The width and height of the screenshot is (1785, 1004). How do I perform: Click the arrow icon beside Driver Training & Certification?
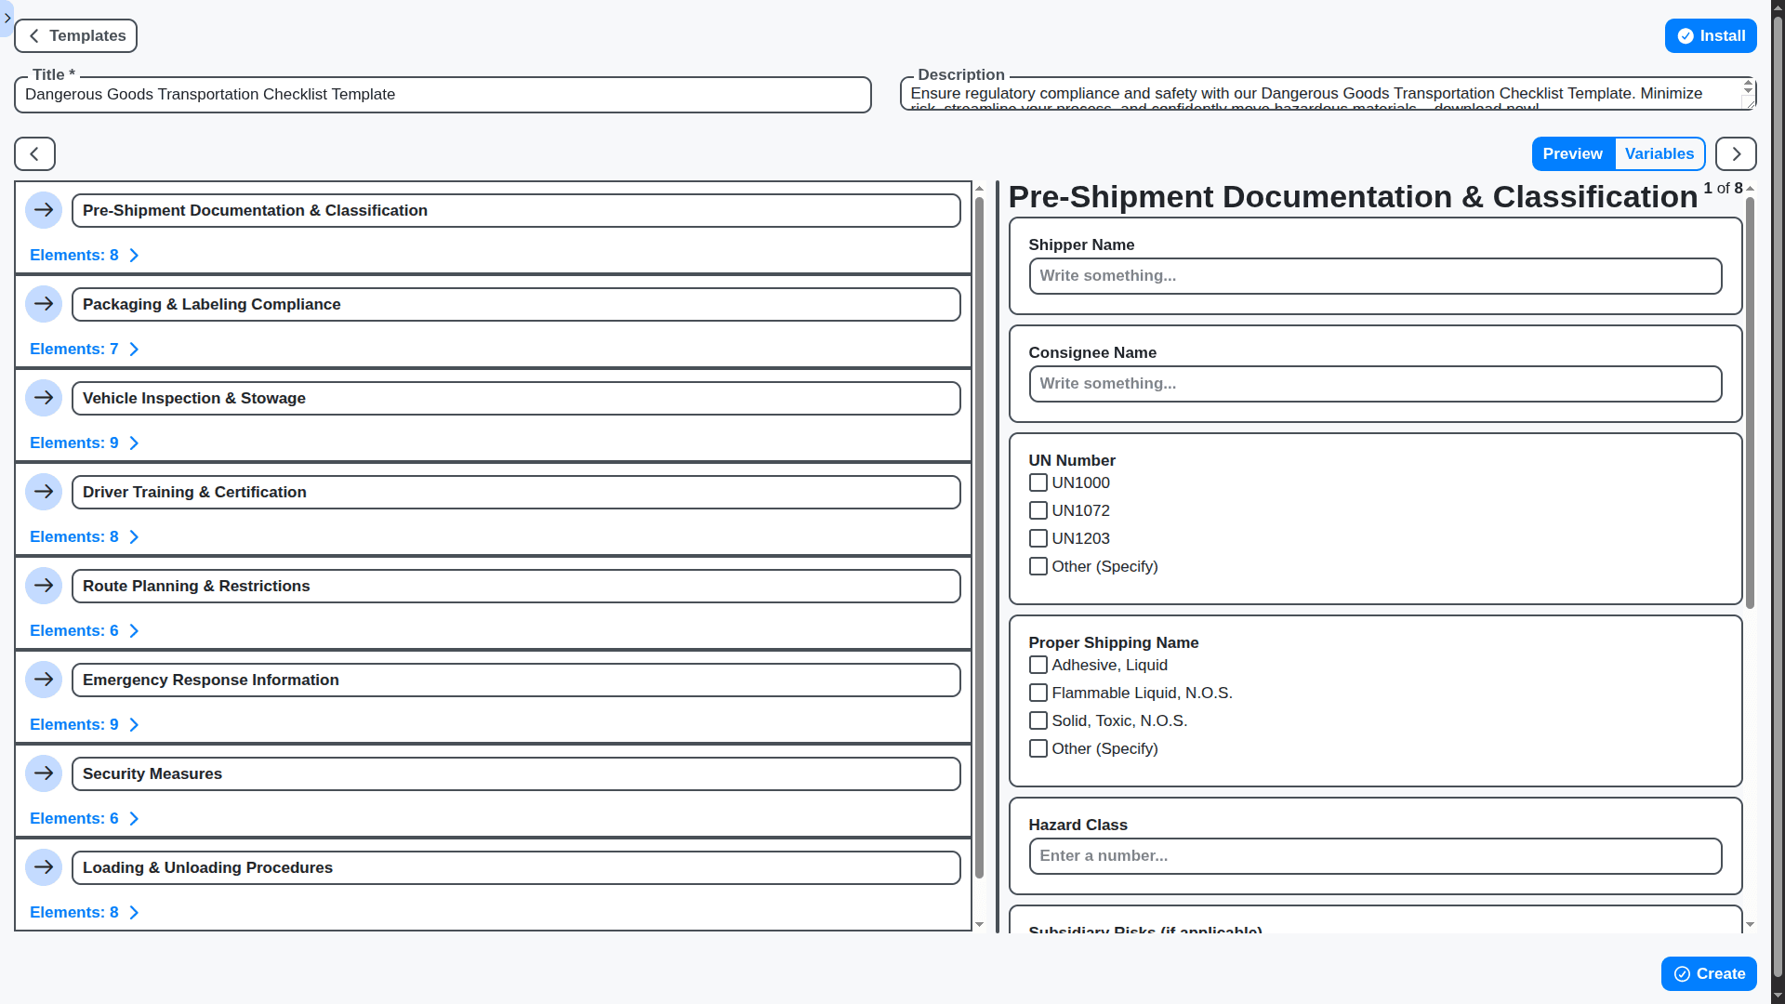44,492
